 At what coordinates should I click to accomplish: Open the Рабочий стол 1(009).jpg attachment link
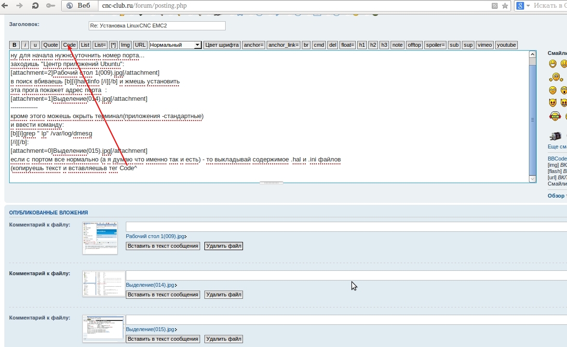[155, 236]
